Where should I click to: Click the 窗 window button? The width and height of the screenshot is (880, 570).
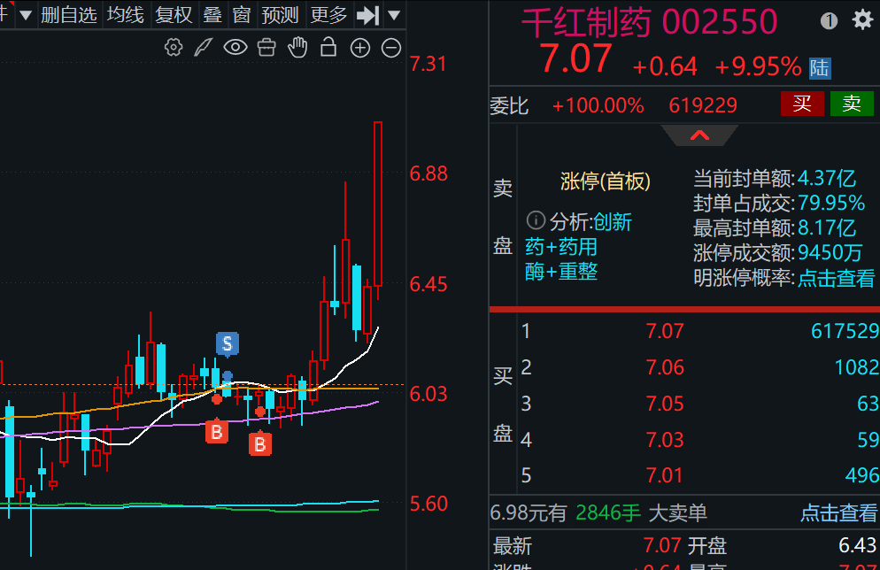tap(242, 15)
